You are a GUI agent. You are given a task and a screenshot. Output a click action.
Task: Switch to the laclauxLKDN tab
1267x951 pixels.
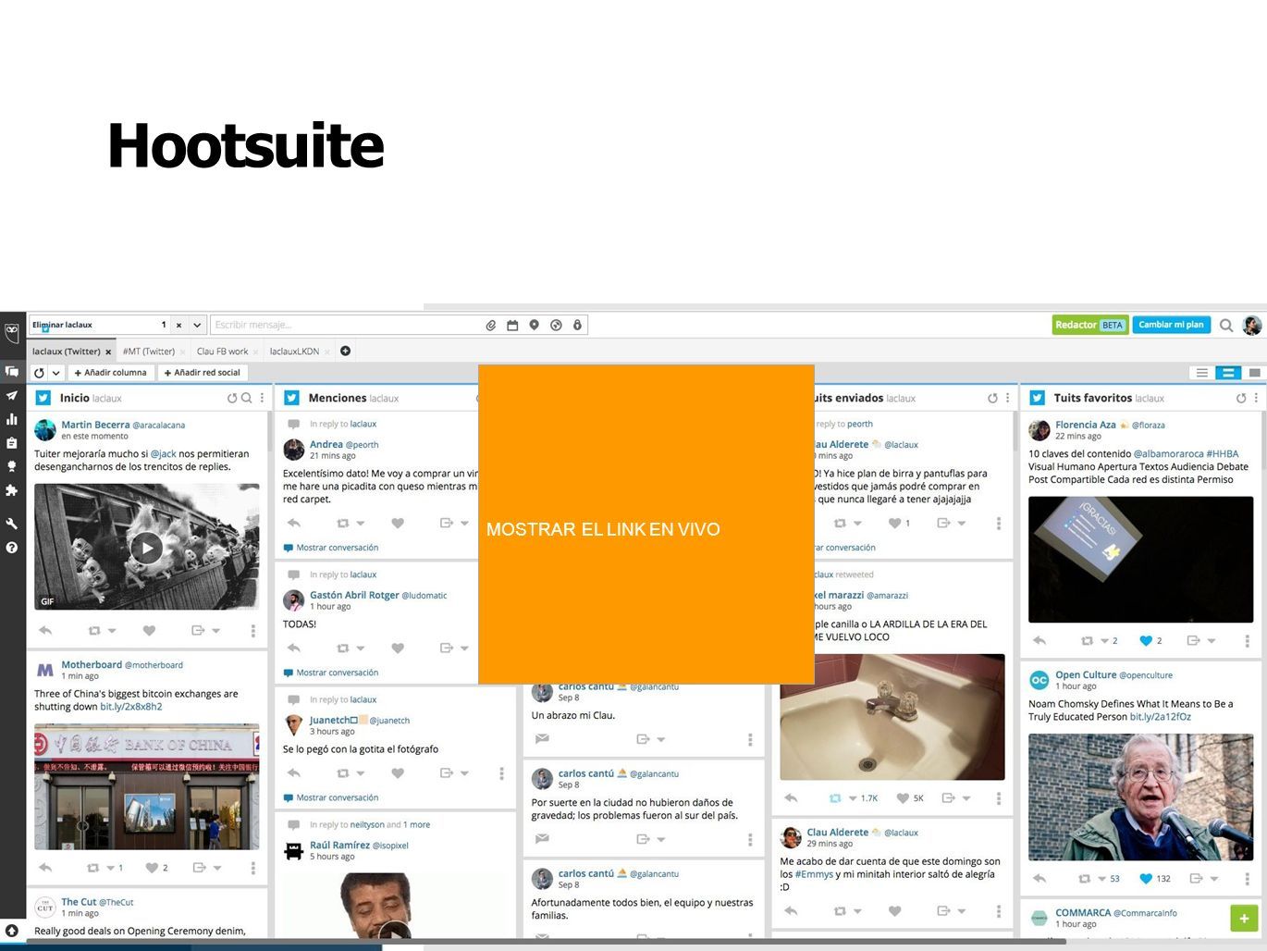pyautogui.click(x=294, y=352)
